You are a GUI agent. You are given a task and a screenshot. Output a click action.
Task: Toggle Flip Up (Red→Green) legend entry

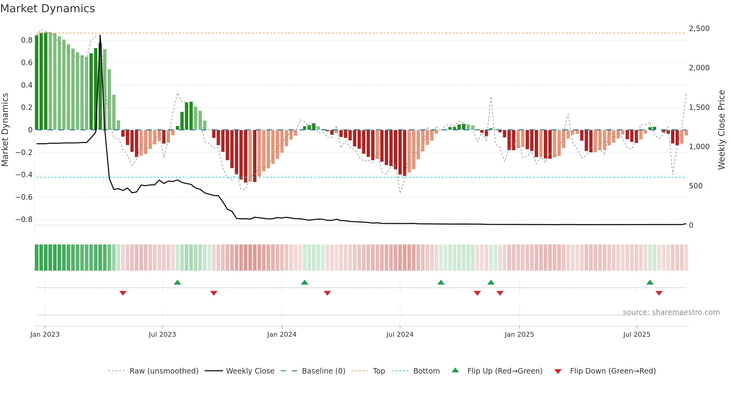[x=497, y=371]
